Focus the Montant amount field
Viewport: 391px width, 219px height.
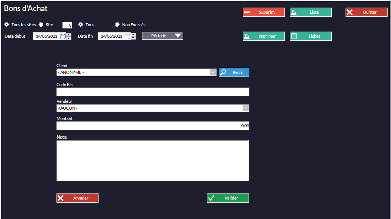(153, 126)
